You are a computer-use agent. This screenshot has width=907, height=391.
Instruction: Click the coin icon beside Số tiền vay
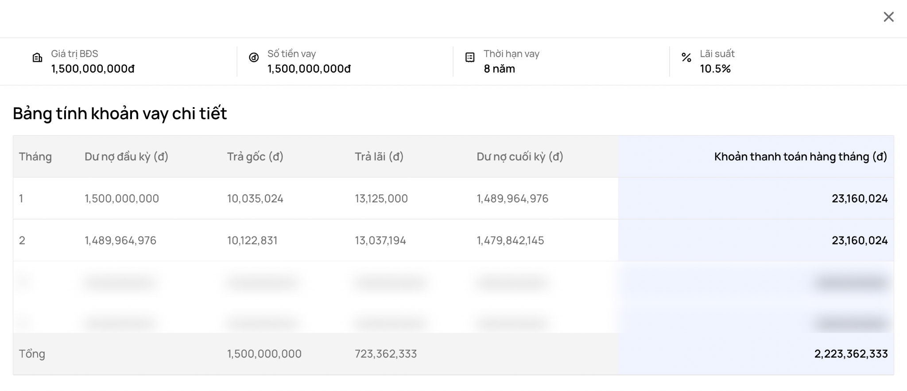coord(254,58)
